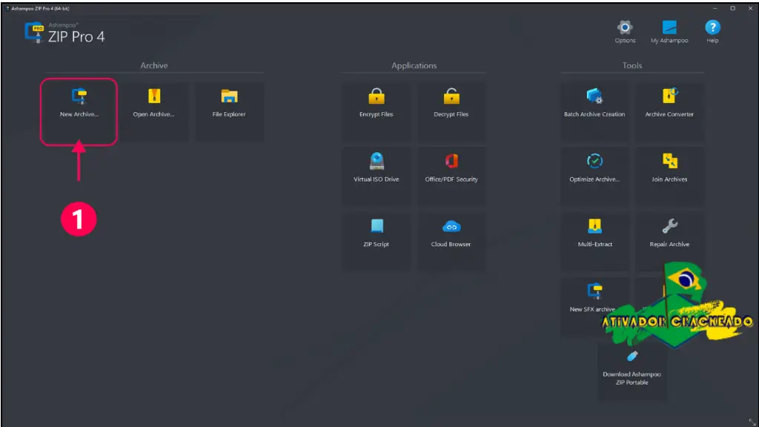This screenshot has width=759, height=427.
Task: Choose Optimize Archive tool
Action: pos(594,176)
